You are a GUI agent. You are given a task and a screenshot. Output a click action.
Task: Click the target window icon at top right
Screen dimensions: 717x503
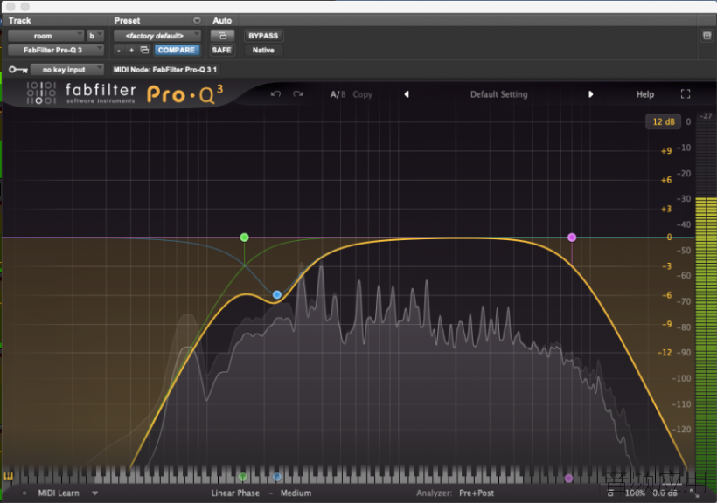pos(707,36)
